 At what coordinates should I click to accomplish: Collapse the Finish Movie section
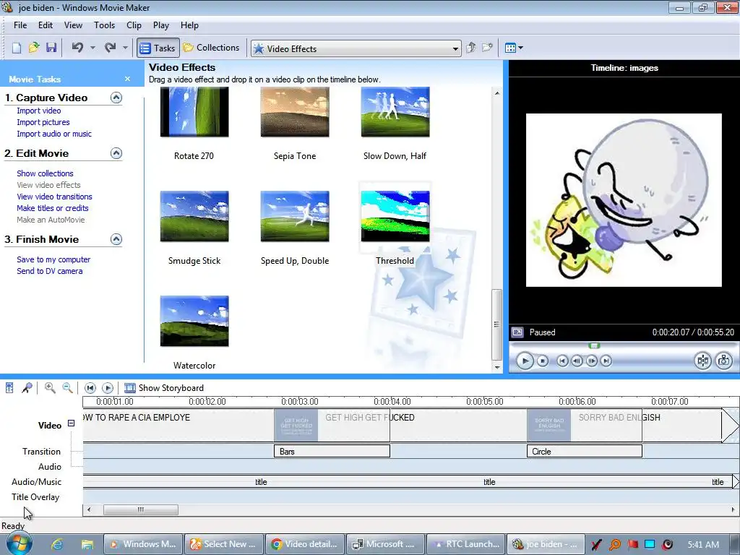[x=116, y=239]
